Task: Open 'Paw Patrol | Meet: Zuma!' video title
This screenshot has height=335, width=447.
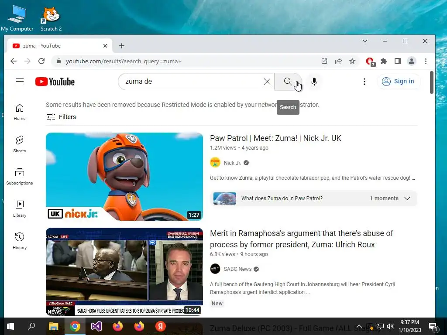Action: tap(275, 138)
